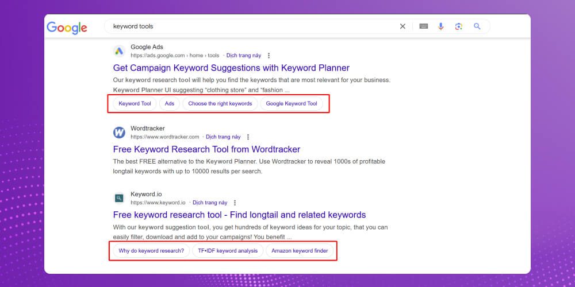Click the magnifying glass search icon

tap(477, 26)
